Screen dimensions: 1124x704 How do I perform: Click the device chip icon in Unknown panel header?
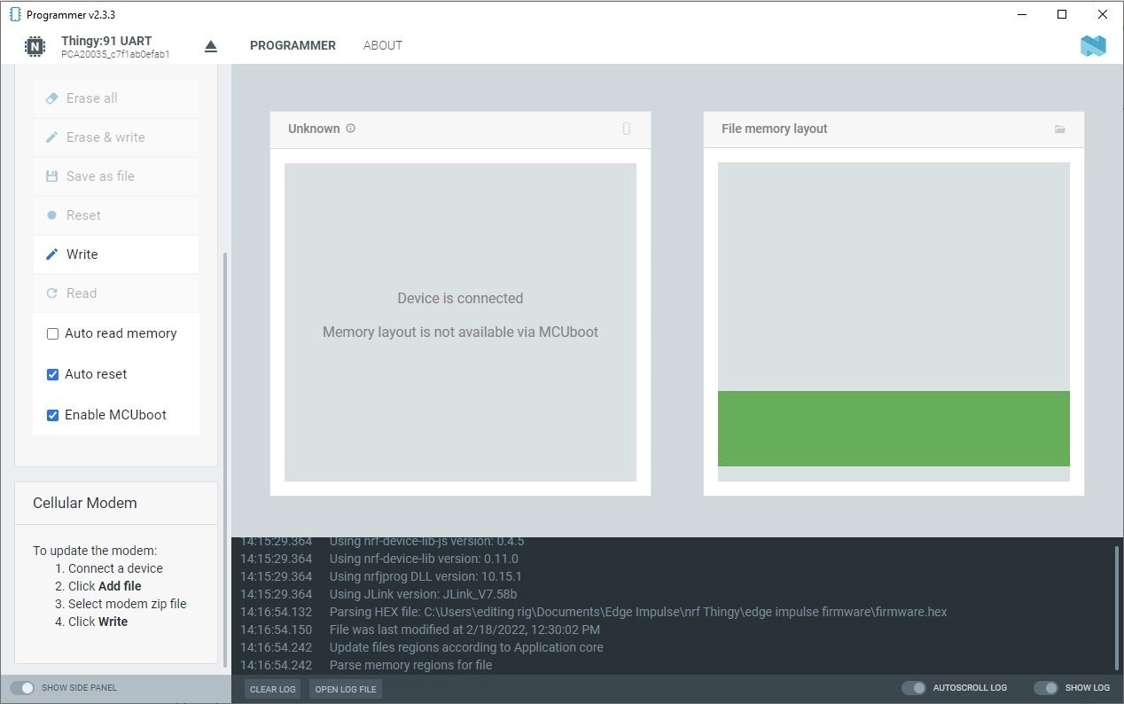[627, 129]
